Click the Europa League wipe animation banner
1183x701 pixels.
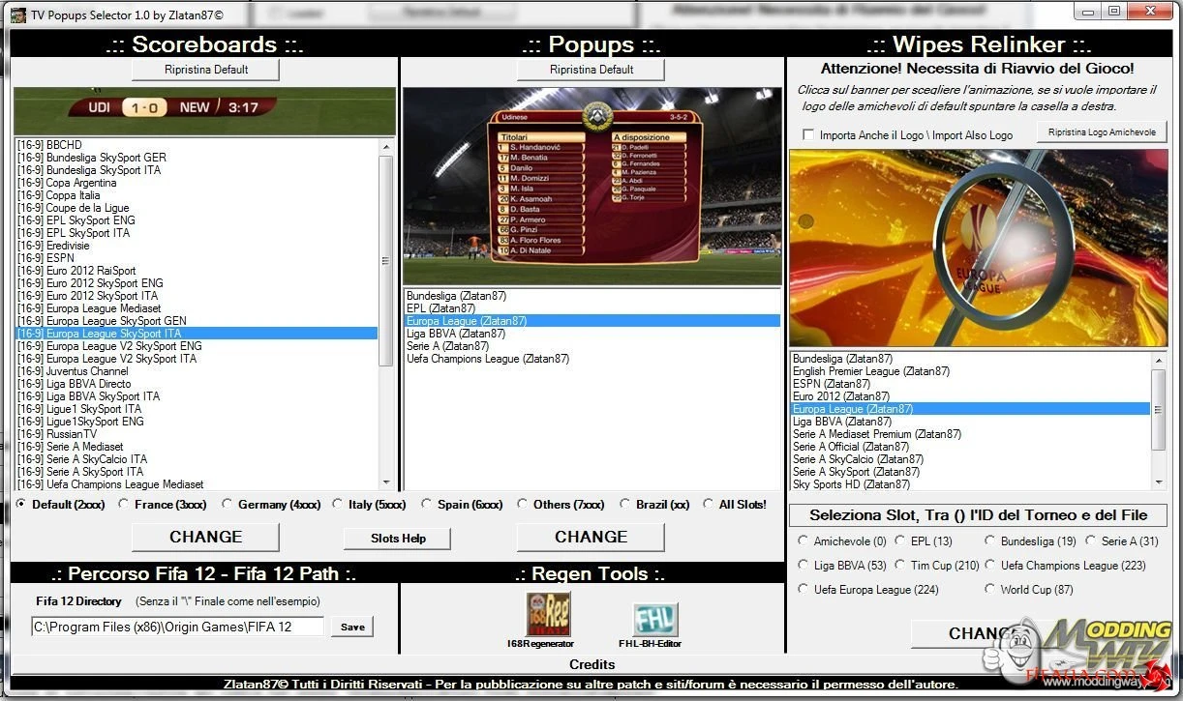click(x=978, y=248)
